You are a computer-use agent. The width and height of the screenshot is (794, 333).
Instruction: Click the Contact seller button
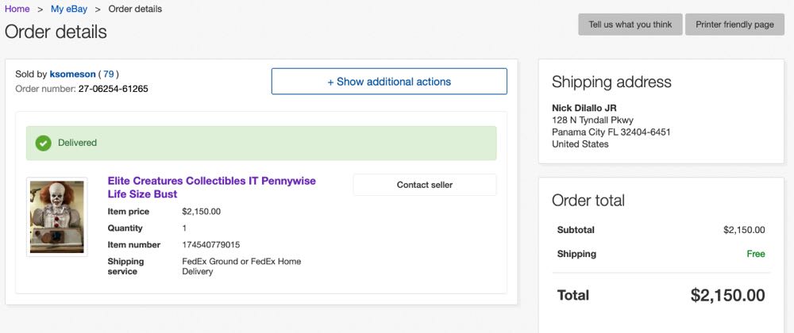coord(424,185)
